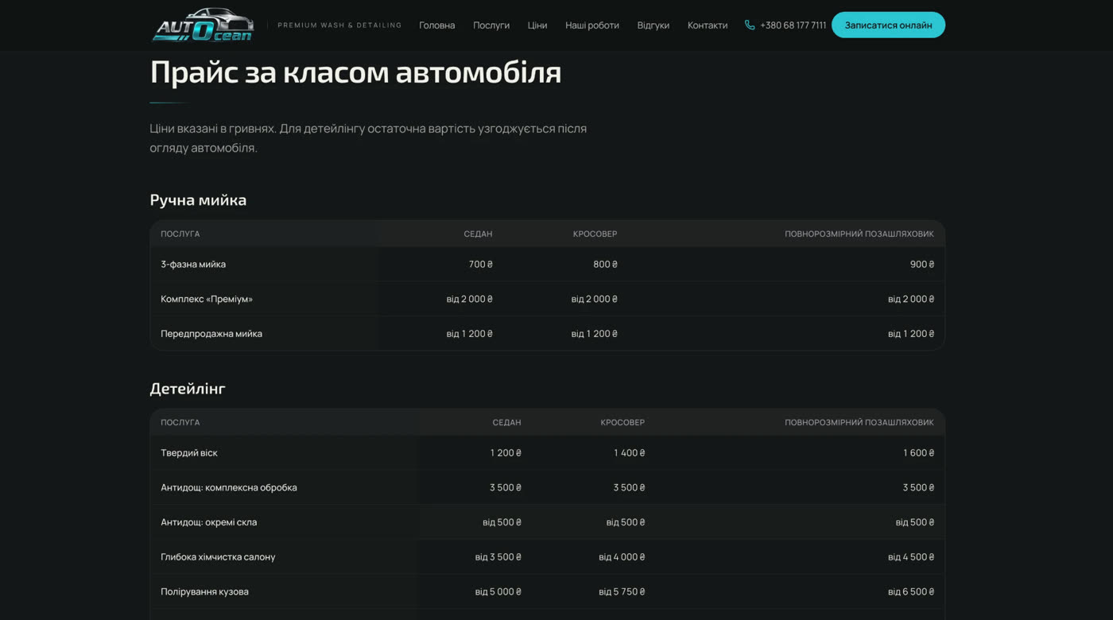Image resolution: width=1113 pixels, height=620 pixels.
Task: Click the від 4 000 ₴ price cell
Action: (x=622, y=557)
